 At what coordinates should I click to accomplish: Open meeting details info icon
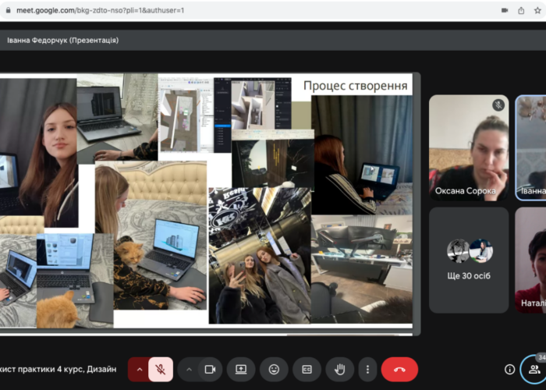coord(509,369)
